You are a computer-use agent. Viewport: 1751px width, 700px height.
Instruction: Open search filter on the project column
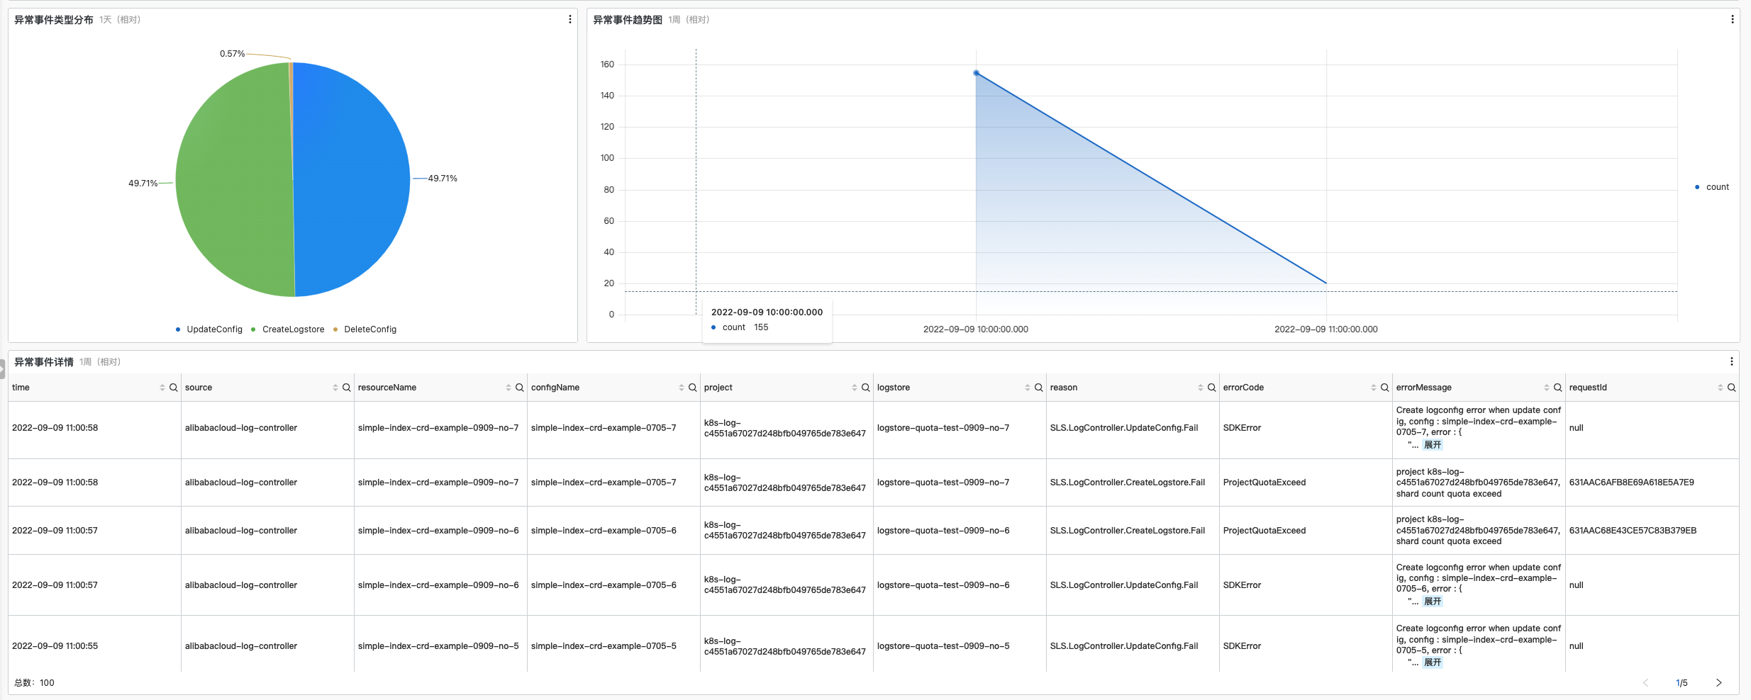pyautogui.click(x=865, y=388)
